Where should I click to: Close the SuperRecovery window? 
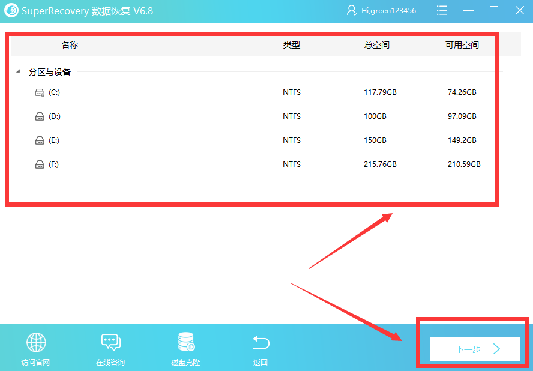tap(520, 11)
